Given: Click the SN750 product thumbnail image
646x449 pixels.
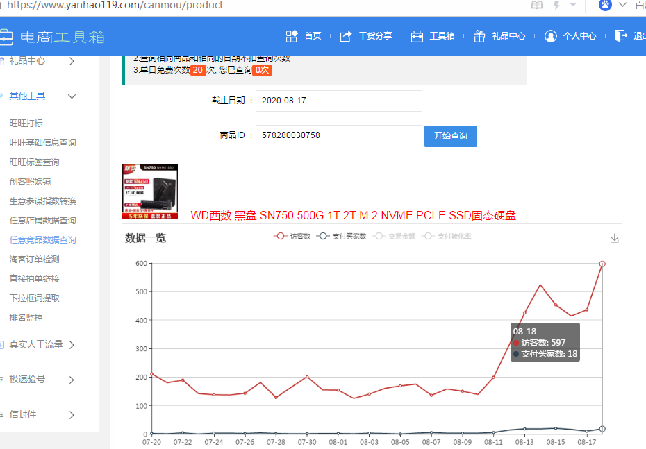Looking at the screenshot, I should tap(150, 192).
